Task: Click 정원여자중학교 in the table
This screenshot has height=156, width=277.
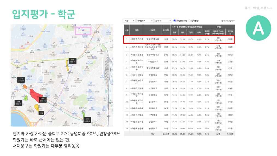Action: click(x=153, y=55)
